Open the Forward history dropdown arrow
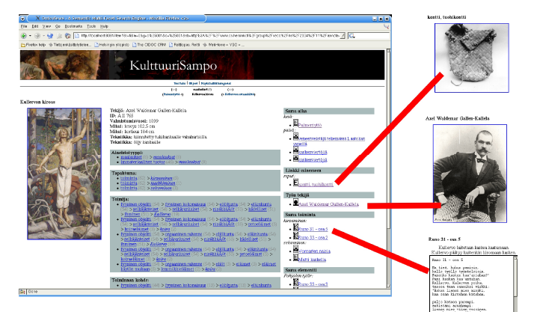Screen dimensions: 540x312 [43, 36]
